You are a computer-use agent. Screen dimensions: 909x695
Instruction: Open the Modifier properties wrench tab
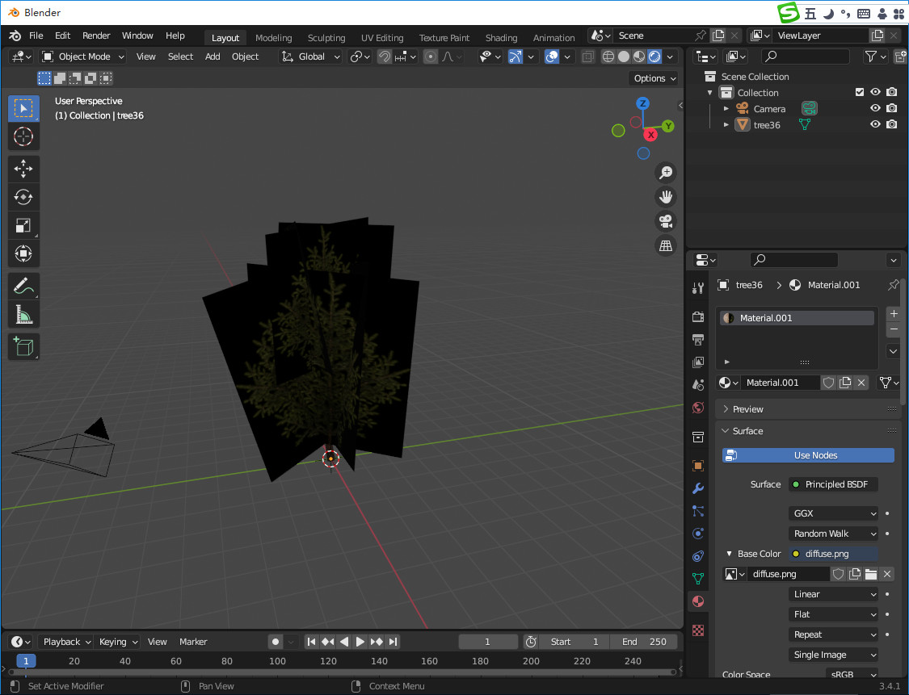coord(698,488)
